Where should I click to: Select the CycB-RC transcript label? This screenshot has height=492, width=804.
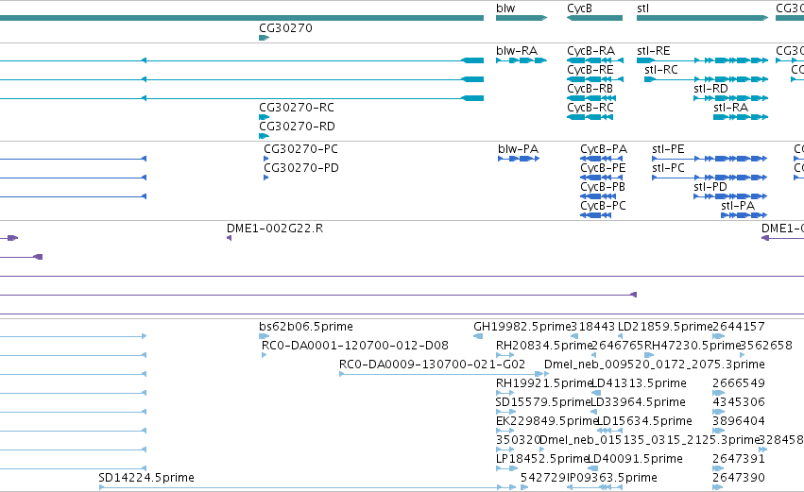coord(590,108)
